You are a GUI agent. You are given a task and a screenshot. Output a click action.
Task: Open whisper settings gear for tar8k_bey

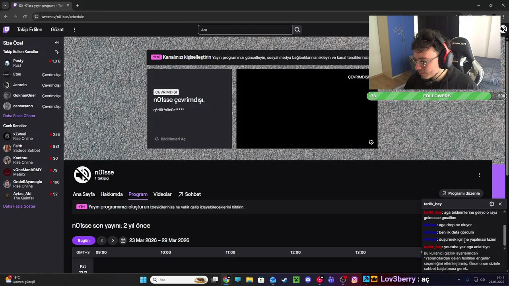point(492,204)
